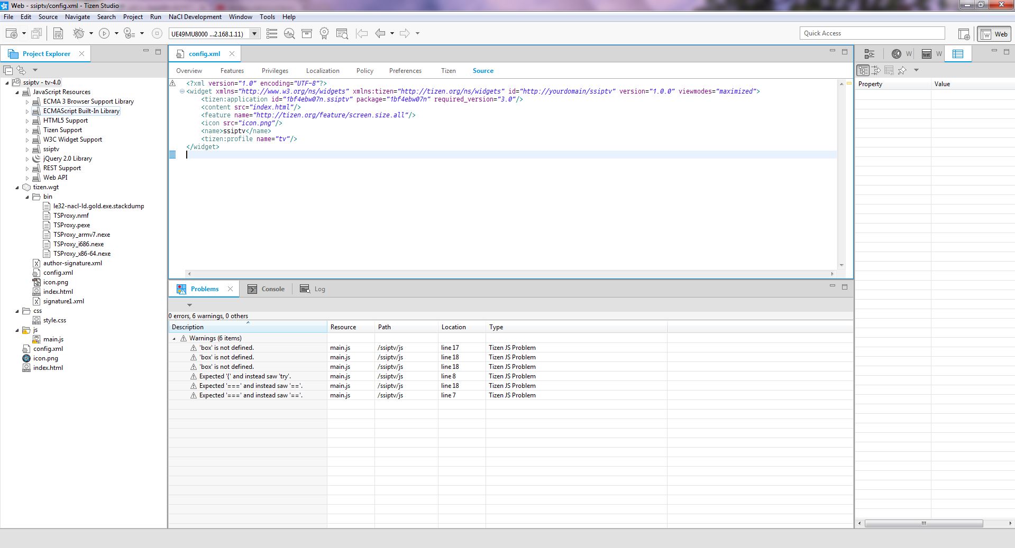This screenshot has width=1015, height=548.
Task: Open the Outline view icon tab
Action: 869,54
